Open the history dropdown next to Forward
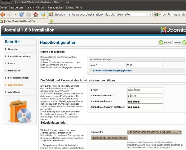The image size is (186, 150). tap(15, 15)
